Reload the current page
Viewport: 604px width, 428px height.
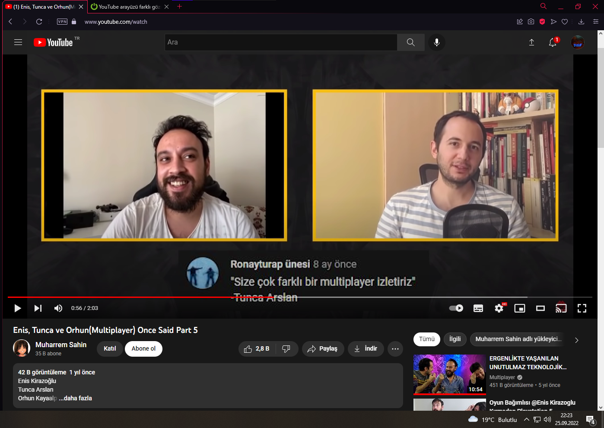tap(39, 22)
